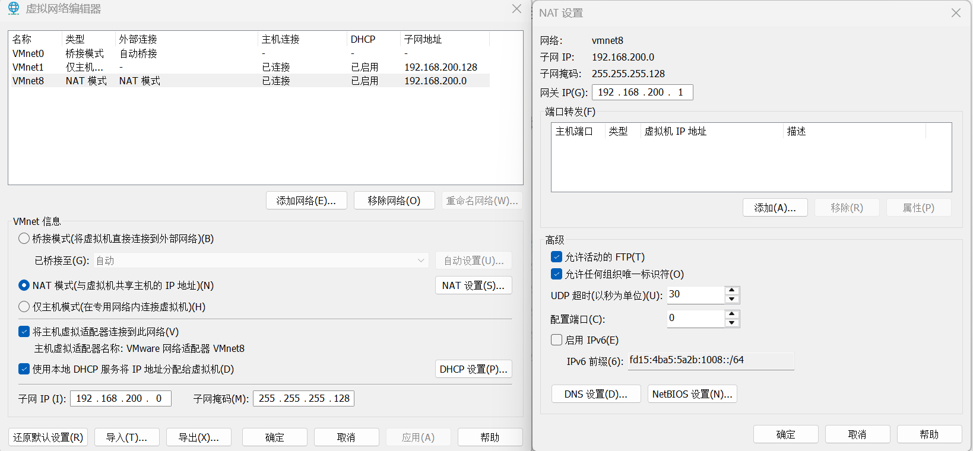Select host-only mode radio button
Screen dimensions: 973x451
24,307
